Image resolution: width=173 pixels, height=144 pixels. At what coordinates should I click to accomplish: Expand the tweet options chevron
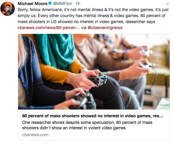tap(167, 4)
